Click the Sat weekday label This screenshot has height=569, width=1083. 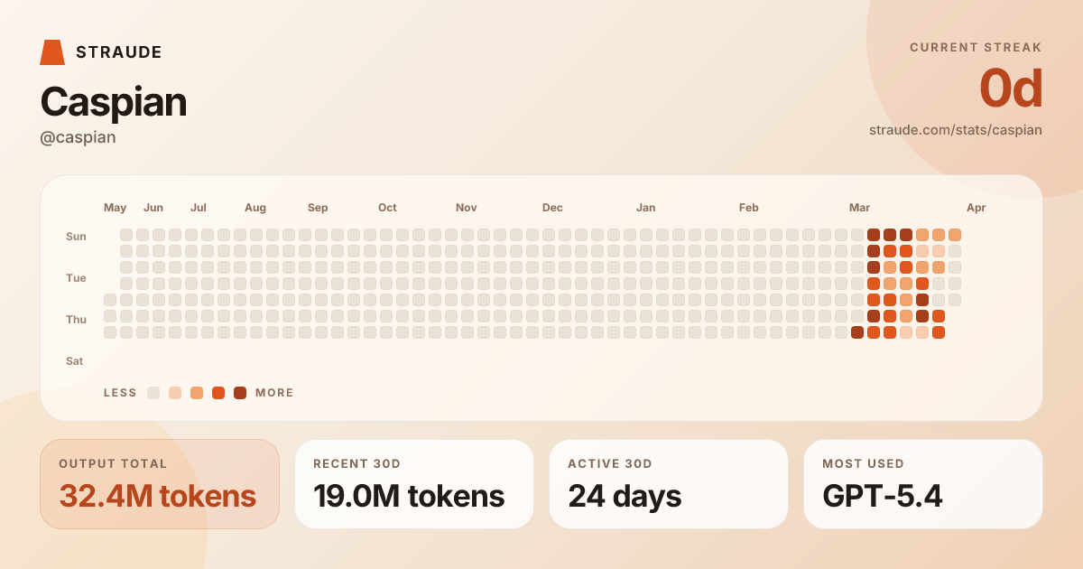point(74,361)
